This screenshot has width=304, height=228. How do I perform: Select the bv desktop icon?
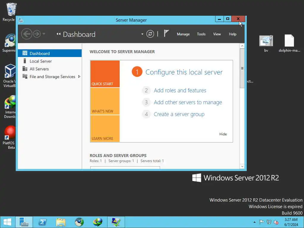266,43
